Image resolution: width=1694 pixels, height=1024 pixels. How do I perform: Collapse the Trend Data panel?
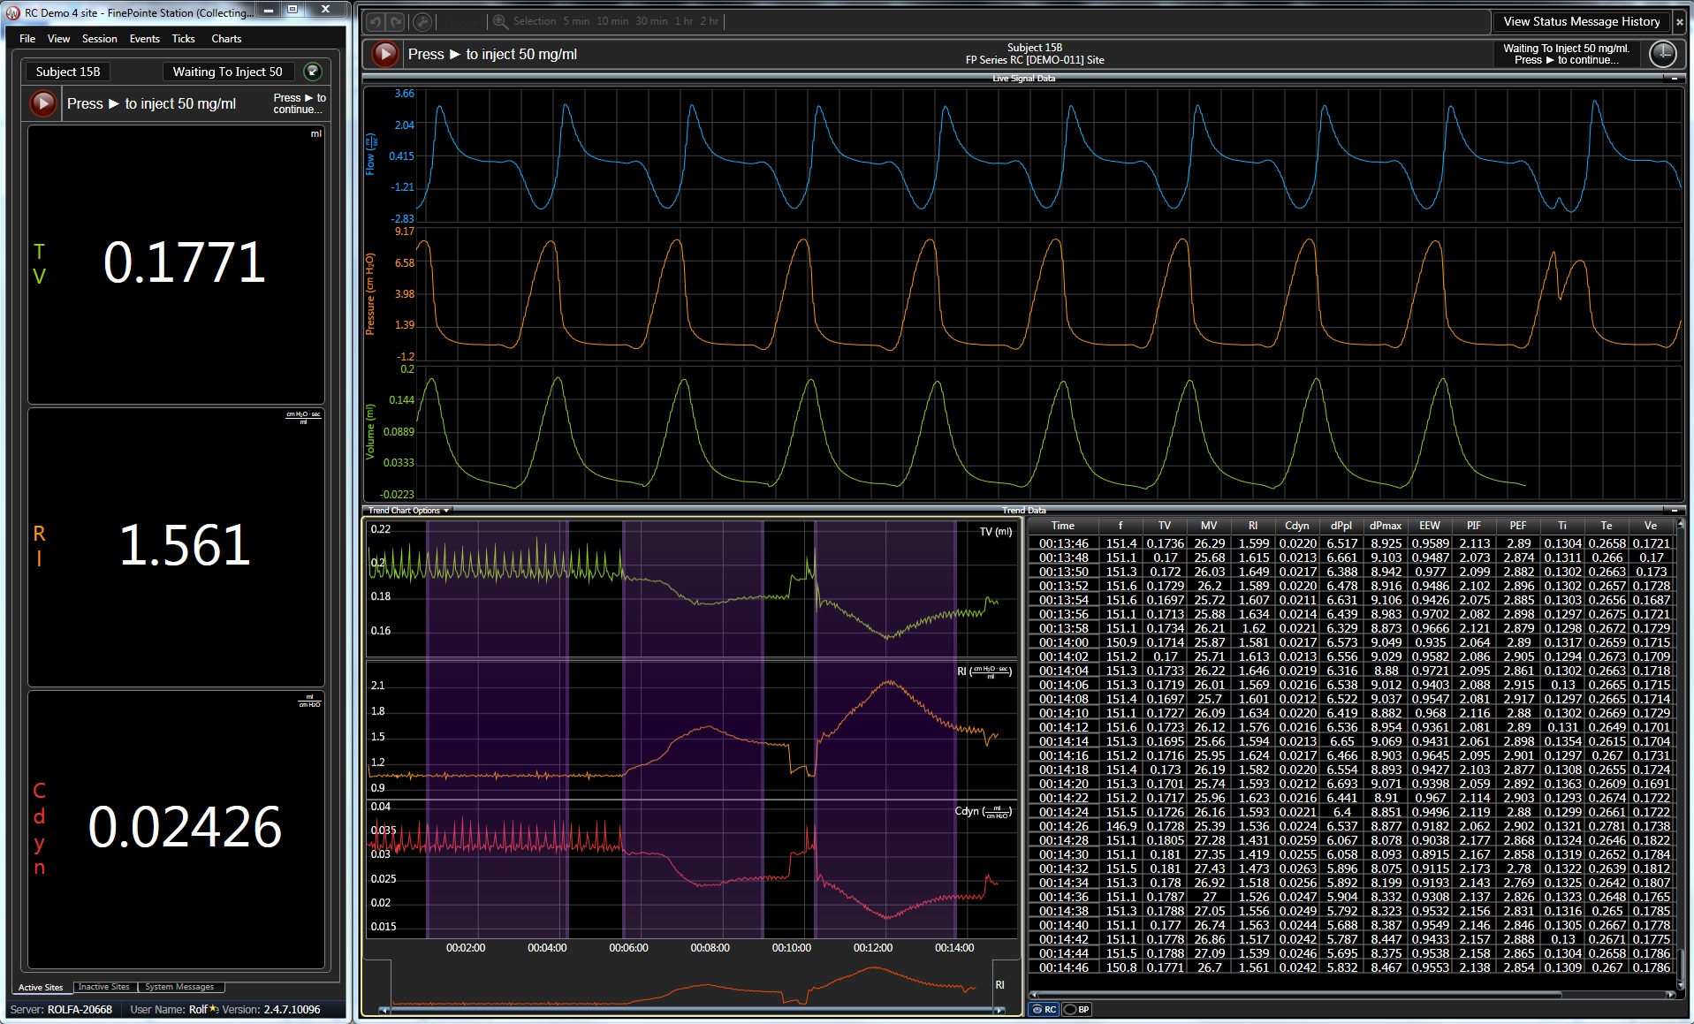click(x=1674, y=511)
